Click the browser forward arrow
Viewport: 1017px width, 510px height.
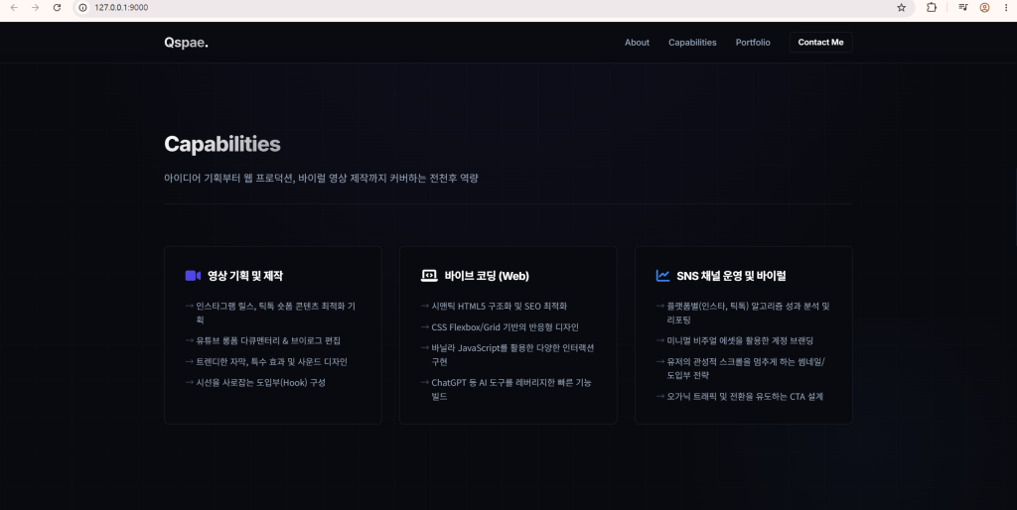coord(36,8)
